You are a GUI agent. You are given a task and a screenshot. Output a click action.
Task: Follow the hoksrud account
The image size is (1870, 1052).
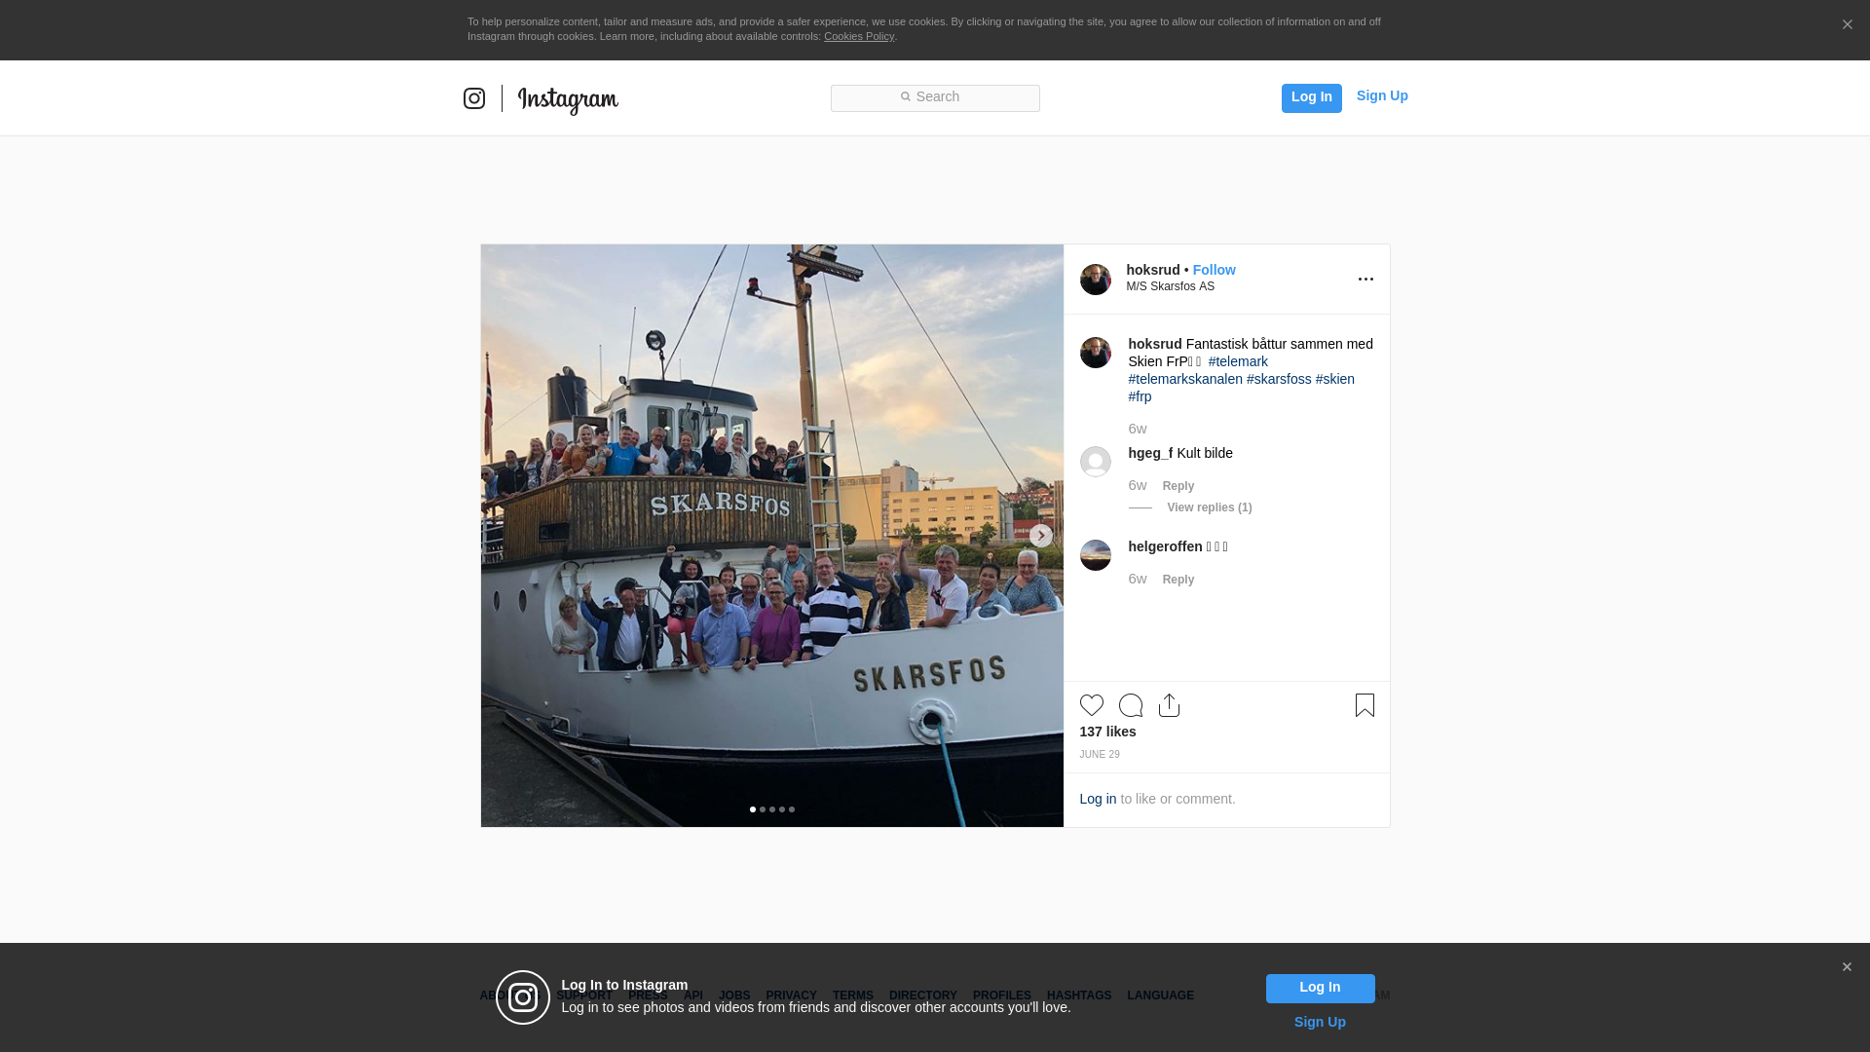(1214, 270)
